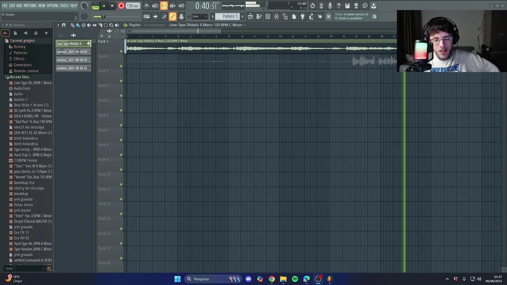Open the PATTERNS menu
Image resolution: width=507 pixels, height=285 pixels.
[30, 6]
